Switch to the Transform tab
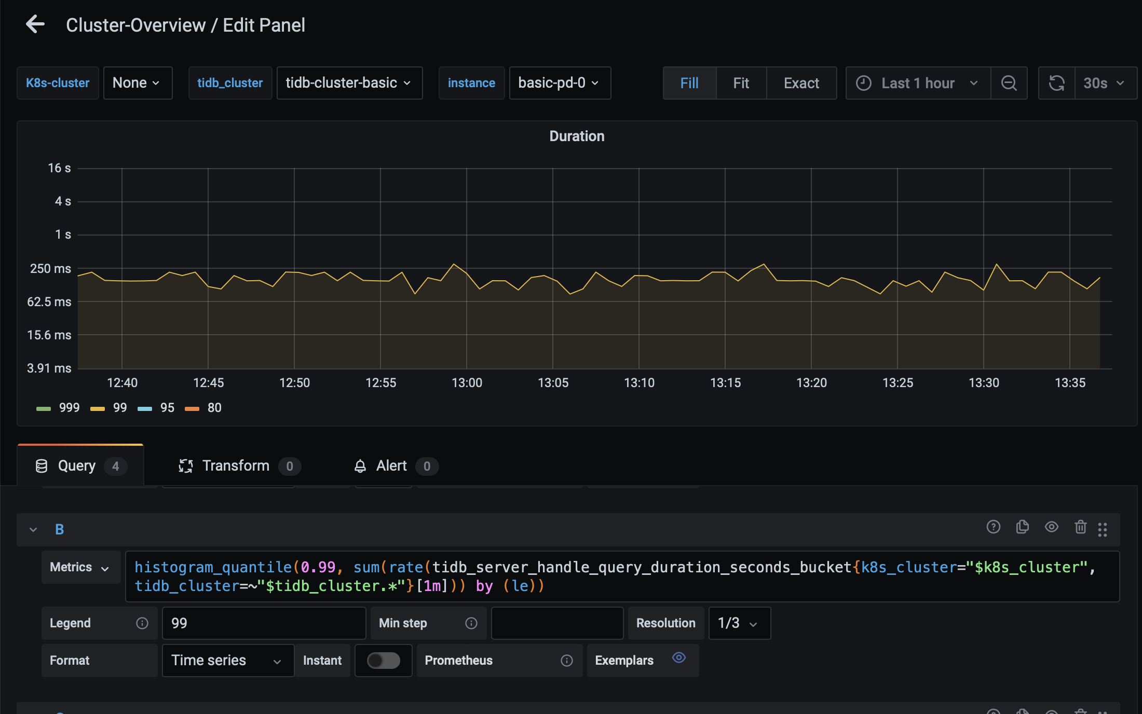Screen dimensions: 1142x714 coord(236,466)
